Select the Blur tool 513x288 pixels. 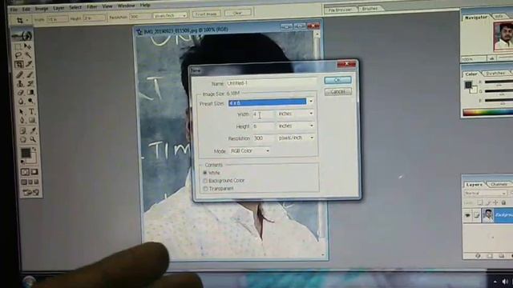(x=21, y=102)
